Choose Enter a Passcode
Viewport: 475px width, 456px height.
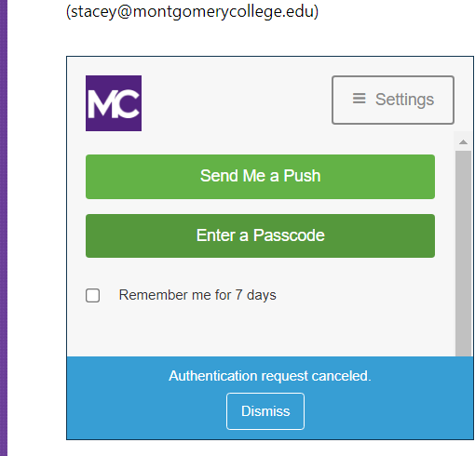pos(260,235)
